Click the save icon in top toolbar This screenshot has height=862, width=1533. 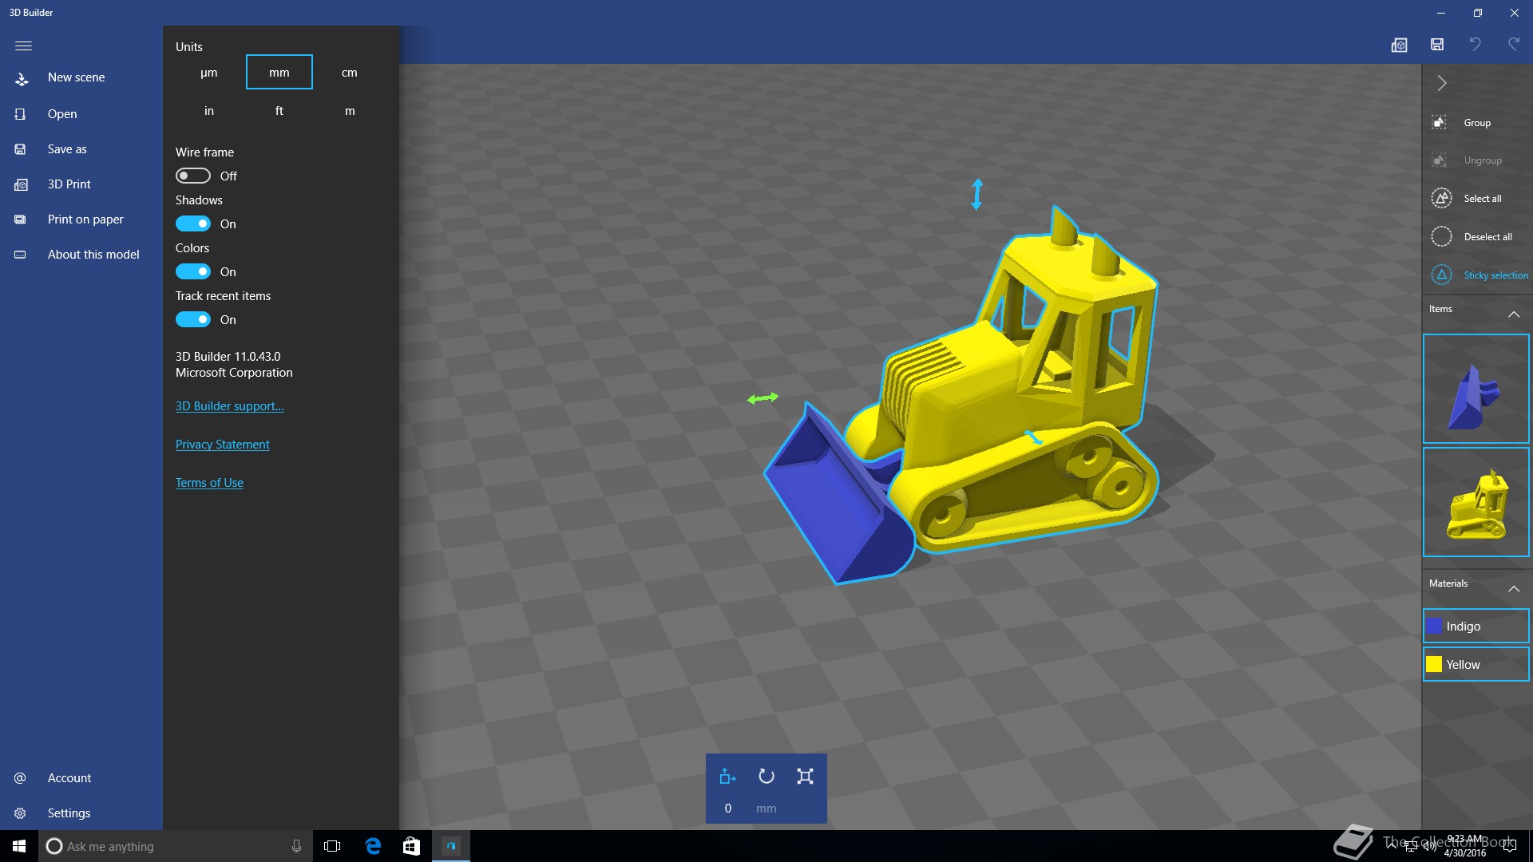[x=1437, y=45]
